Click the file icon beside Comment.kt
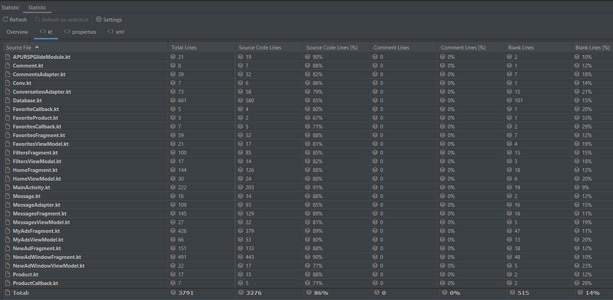The height and width of the screenshot is (300, 613). click(8, 65)
